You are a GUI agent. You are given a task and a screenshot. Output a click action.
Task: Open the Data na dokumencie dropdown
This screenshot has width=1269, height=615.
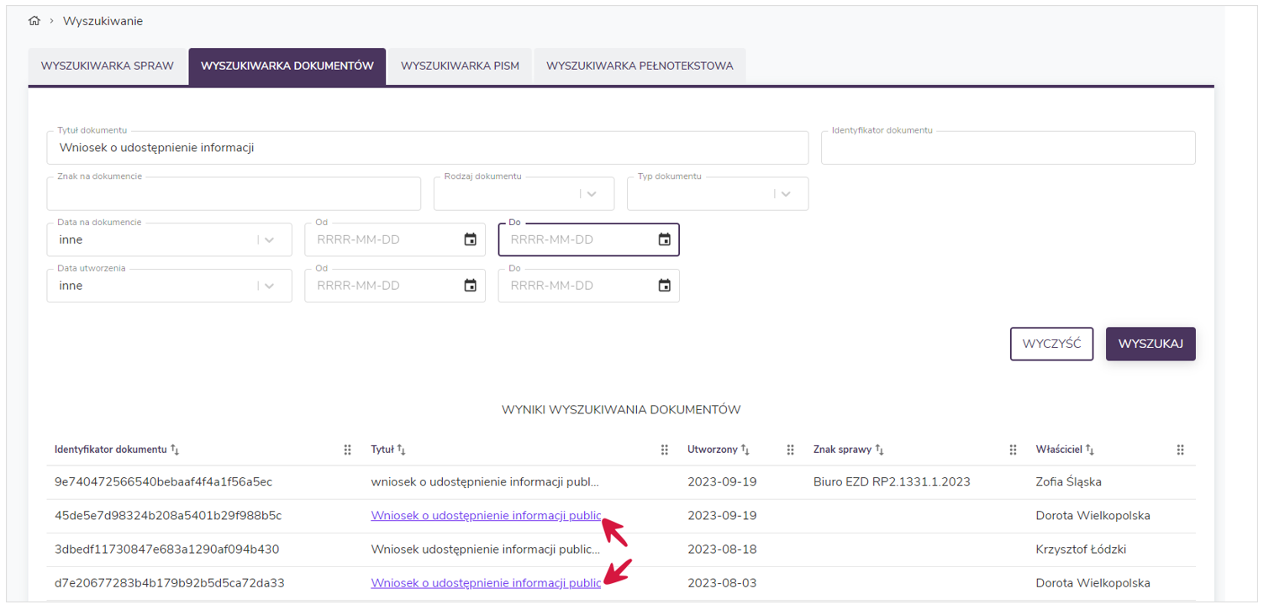click(269, 239)
